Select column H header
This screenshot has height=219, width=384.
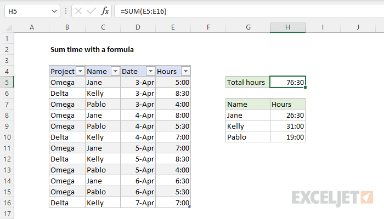[x=287, y=27]
